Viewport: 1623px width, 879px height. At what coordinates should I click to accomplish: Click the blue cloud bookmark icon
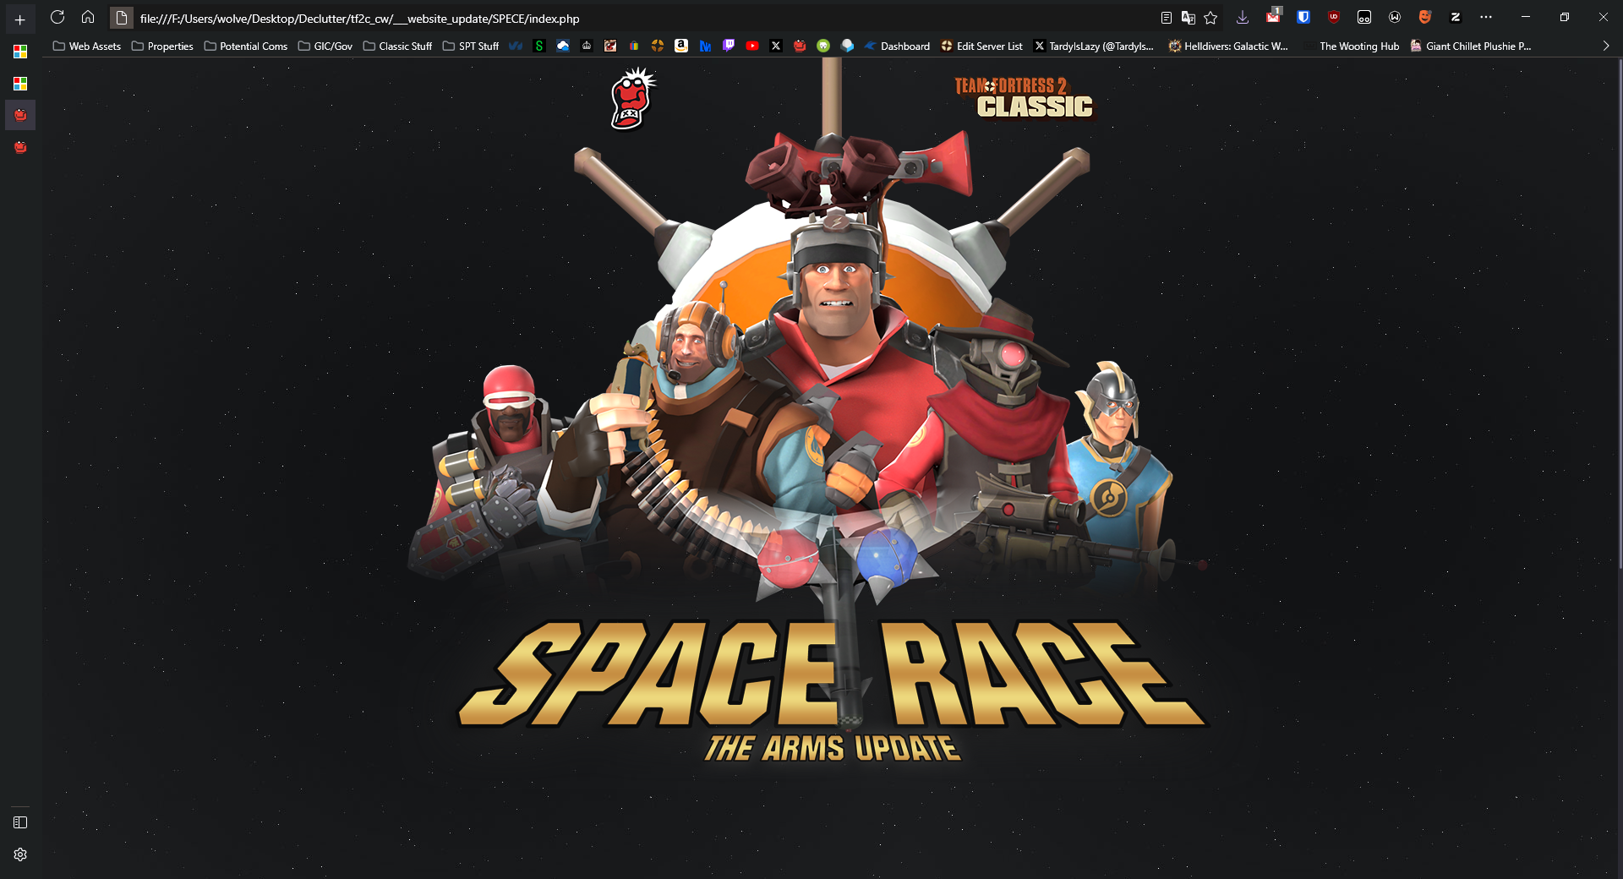[563, 46]
